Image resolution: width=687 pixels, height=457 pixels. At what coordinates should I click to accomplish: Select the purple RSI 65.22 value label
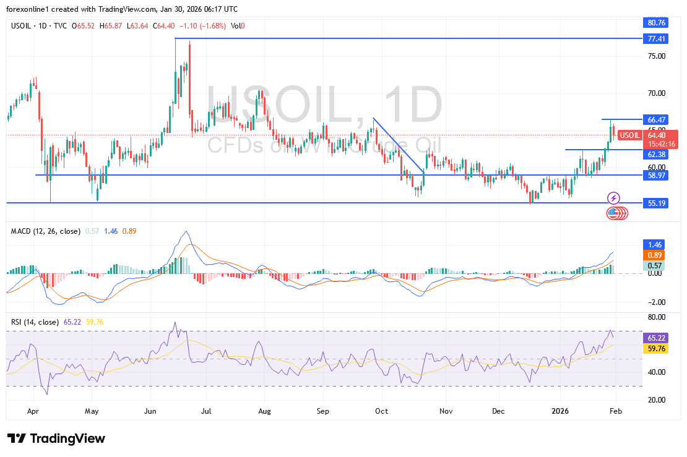click(655, 339)
